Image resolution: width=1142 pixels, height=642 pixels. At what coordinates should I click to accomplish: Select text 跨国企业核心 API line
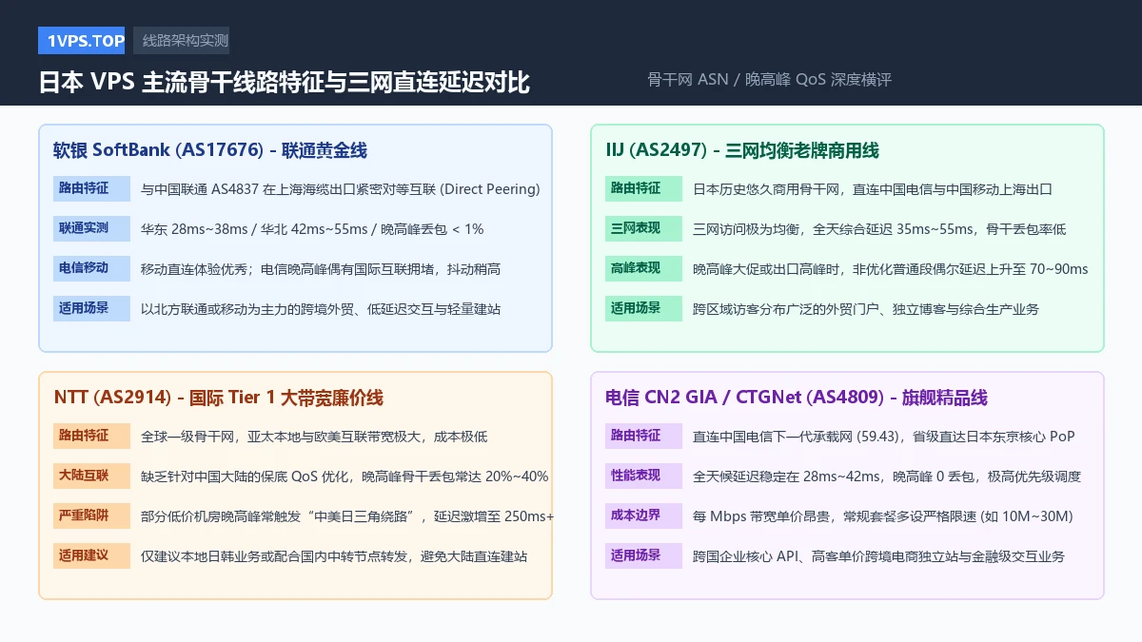(878, 556)
